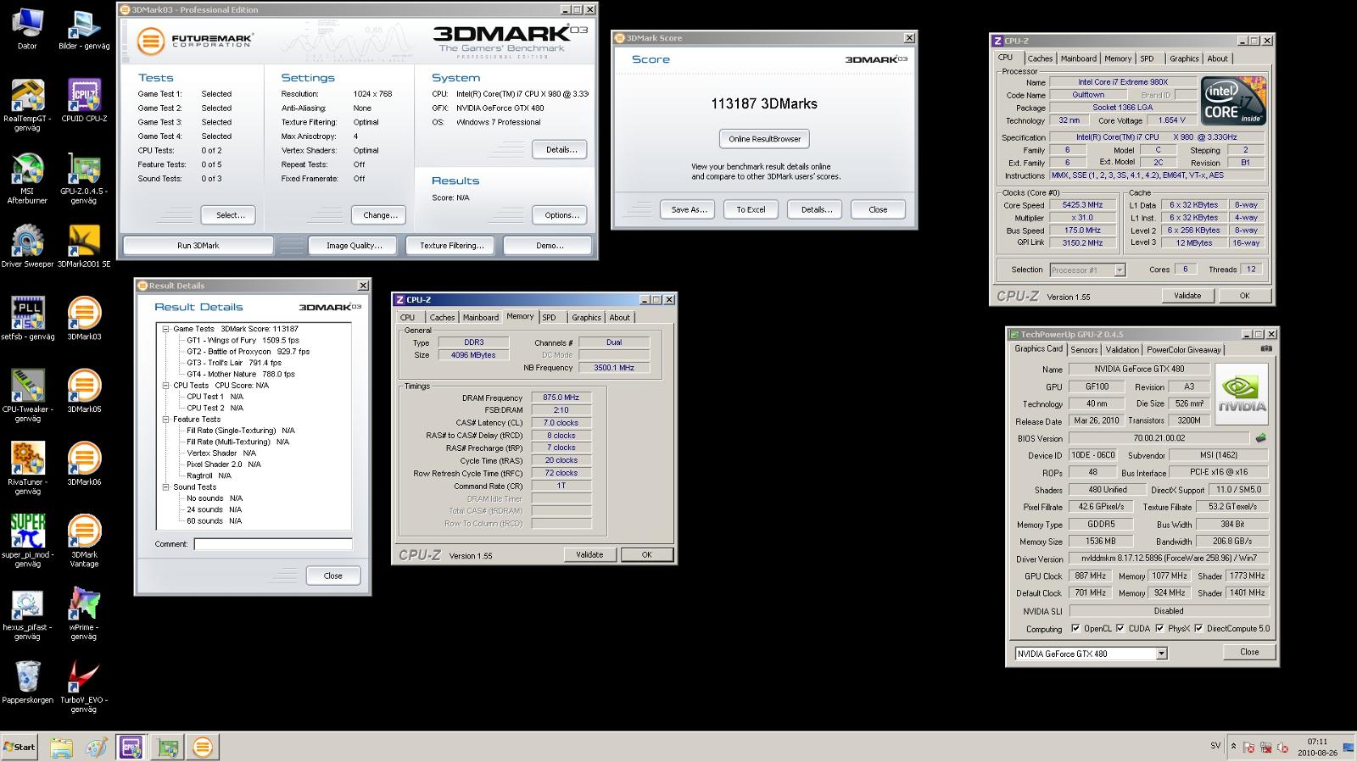The width and height of the screenshot is (1357, 762).
Task: Launch RealTempGT desktop shortcut
Action: 27,104
